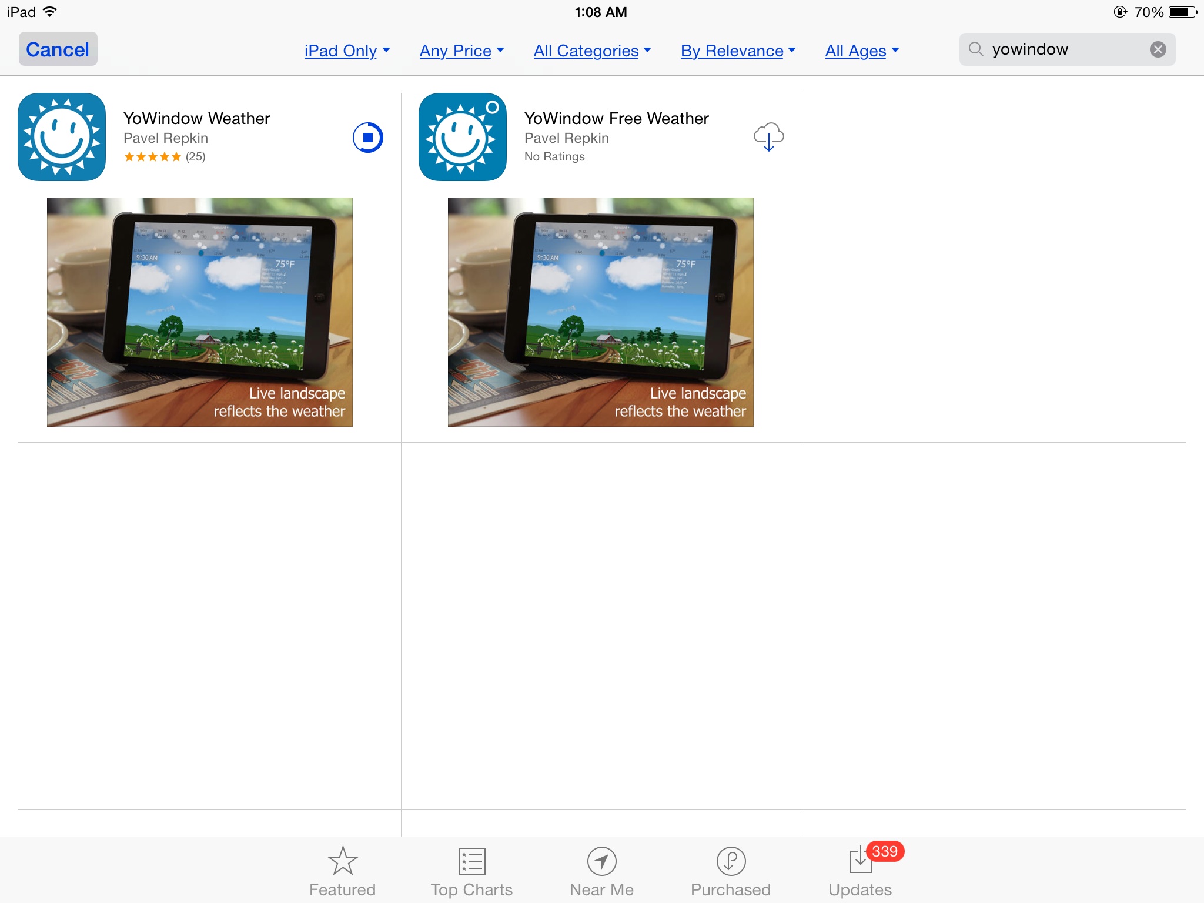The height and width of the screenshot is (903, 1204).
Task: Clear the search field text
Action: (x=1158, y=49)
